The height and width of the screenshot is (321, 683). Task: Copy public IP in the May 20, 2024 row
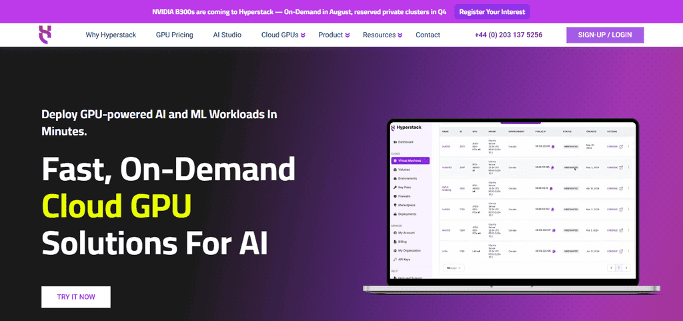point(553,146)
